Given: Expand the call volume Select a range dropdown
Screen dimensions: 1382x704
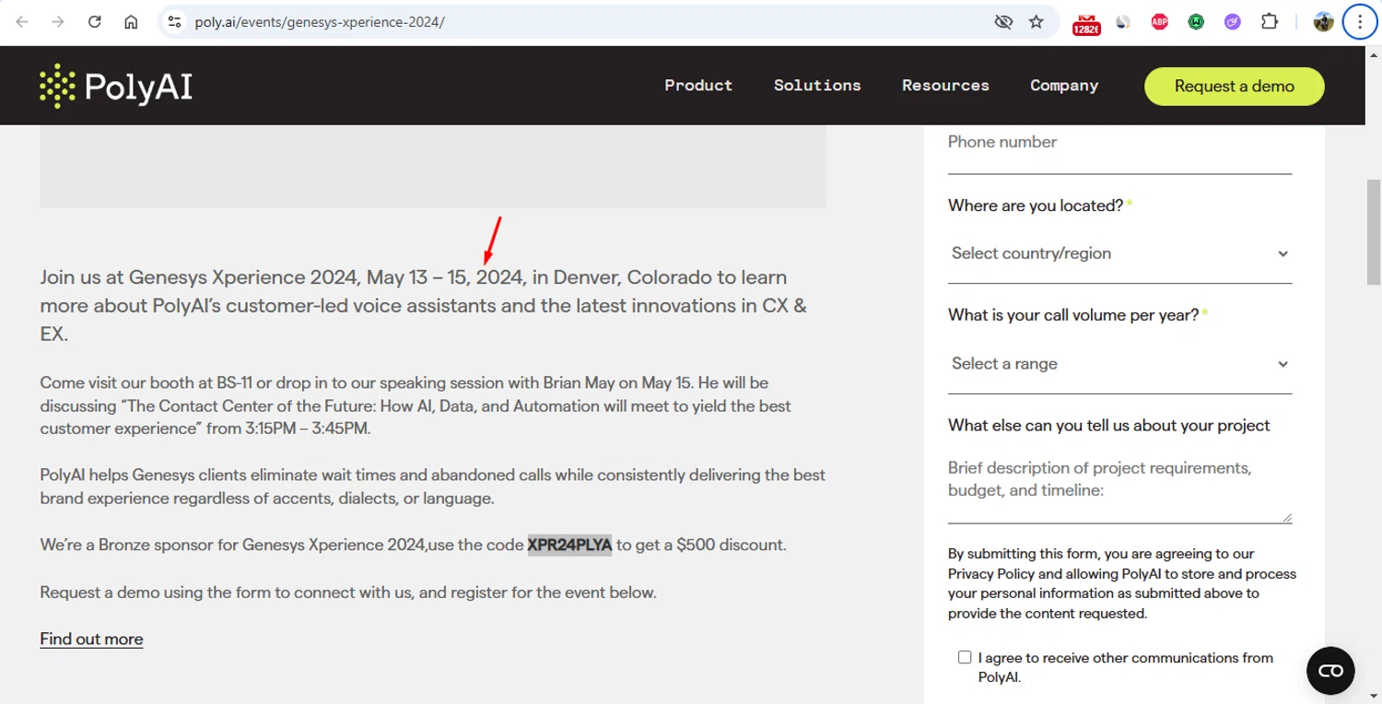Looking at the screenshot, I should (x=1120, y=364).
